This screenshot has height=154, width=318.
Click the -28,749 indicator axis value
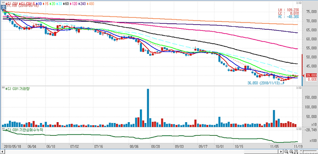coord(310,130)
